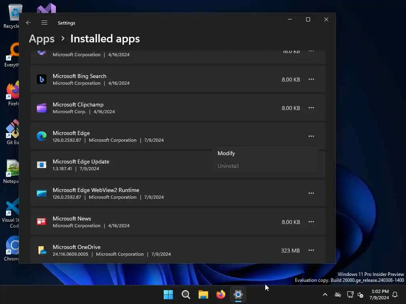Viewport: 406px width, 304px height.
Task: Show hidden system tray icons
Action: click(325, 294)
